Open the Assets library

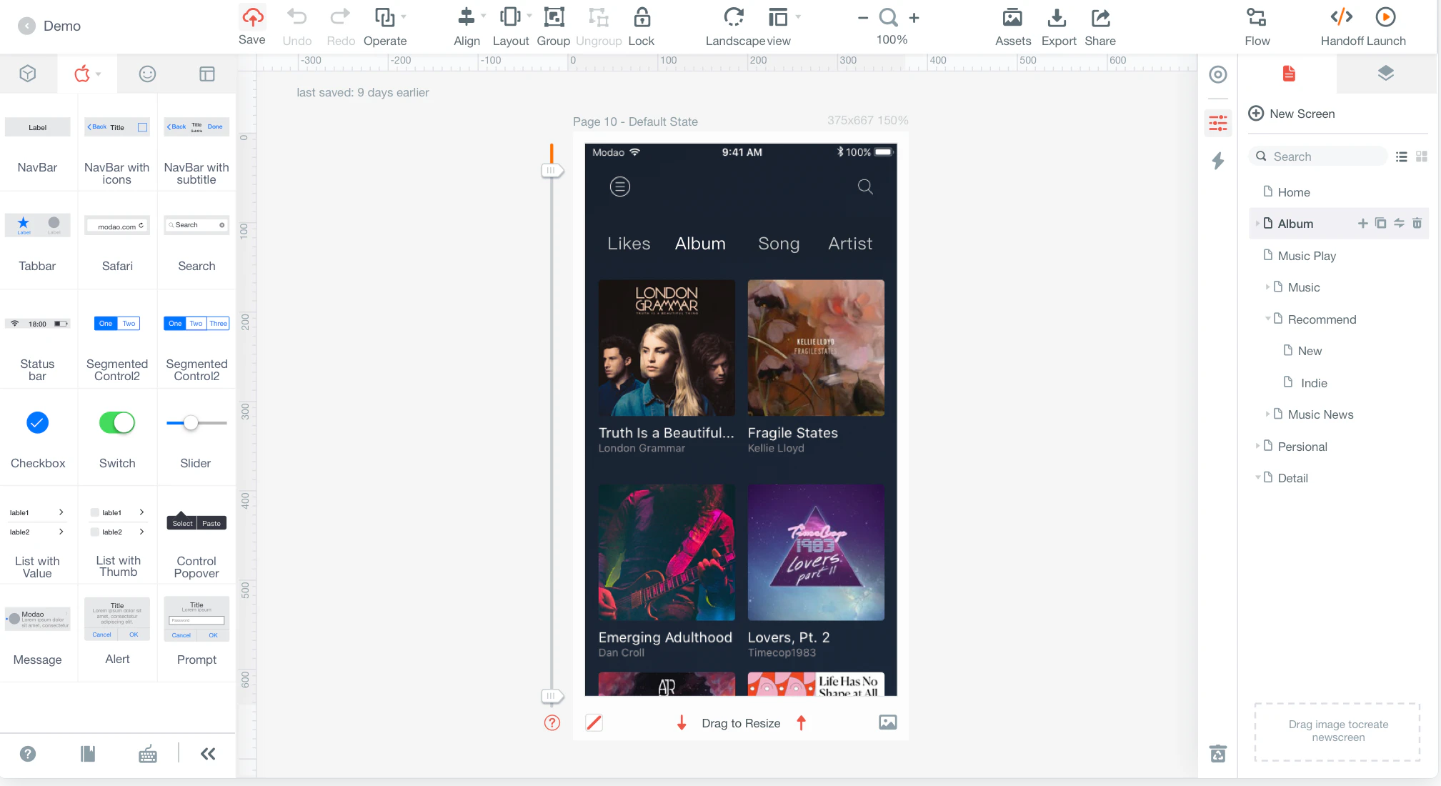[x=1012, y=17]
